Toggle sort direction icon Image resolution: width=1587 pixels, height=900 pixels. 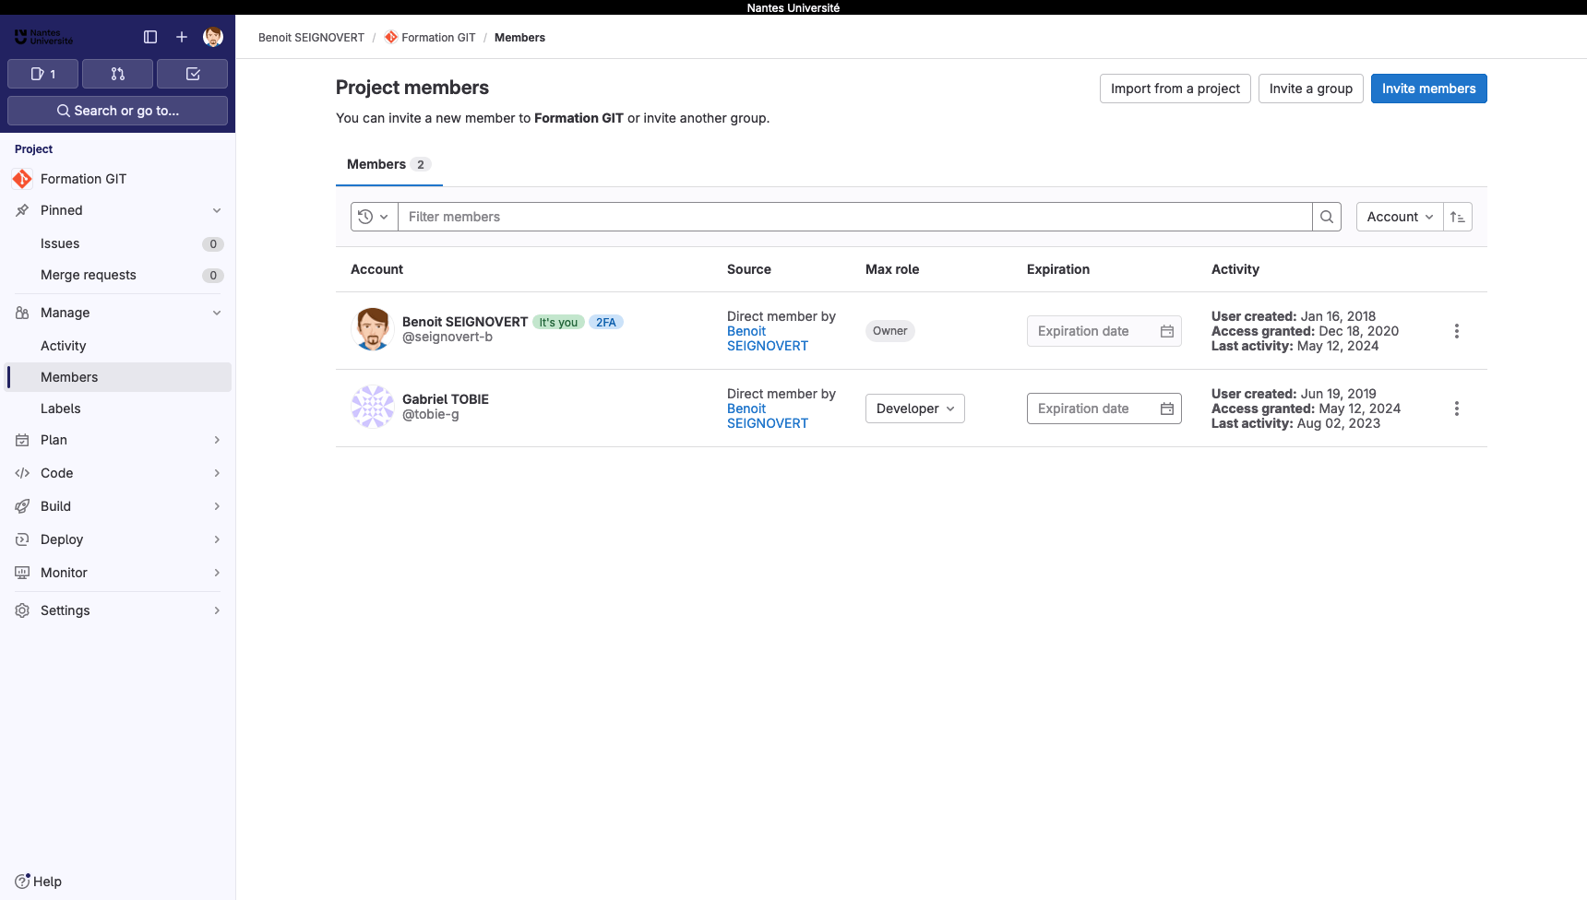click(x=1458, y=217)
